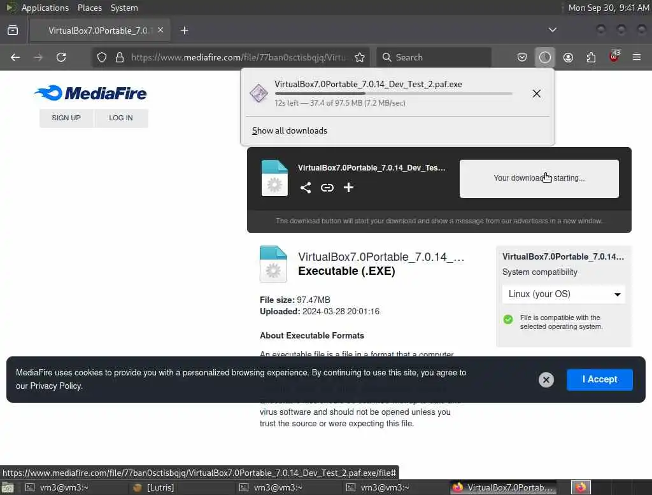
Task: Click the download file type icon in panel
Action: pyautogui.click(x=259, y=93)
